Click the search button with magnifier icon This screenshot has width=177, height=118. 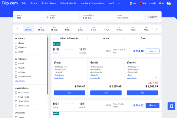153,17
